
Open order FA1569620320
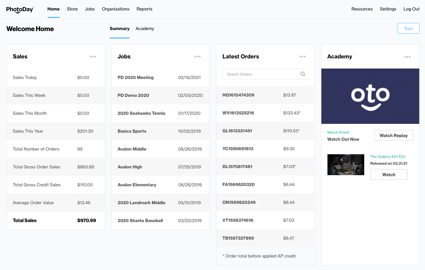239,184
